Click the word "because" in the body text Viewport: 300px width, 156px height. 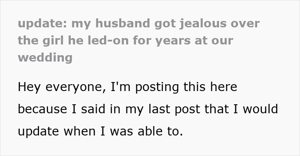pos(42,109)
